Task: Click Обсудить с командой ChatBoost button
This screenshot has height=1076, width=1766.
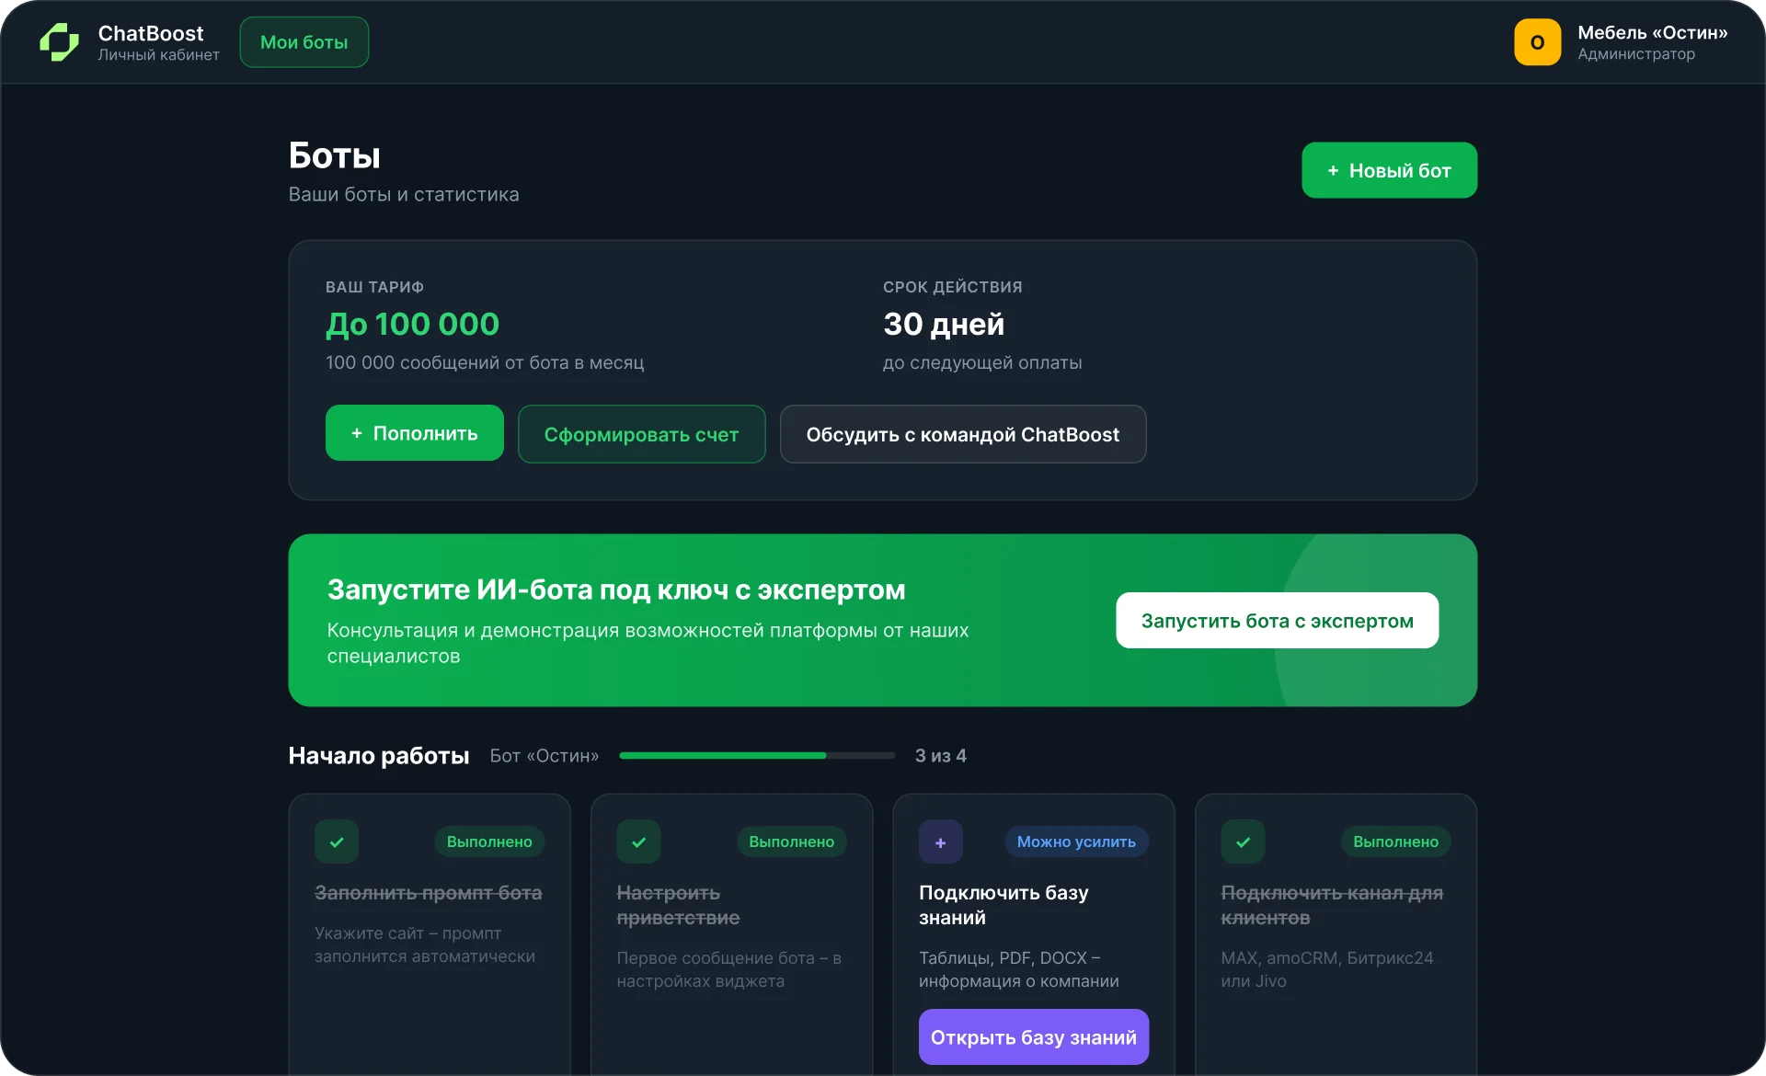Action: [962, 434]
